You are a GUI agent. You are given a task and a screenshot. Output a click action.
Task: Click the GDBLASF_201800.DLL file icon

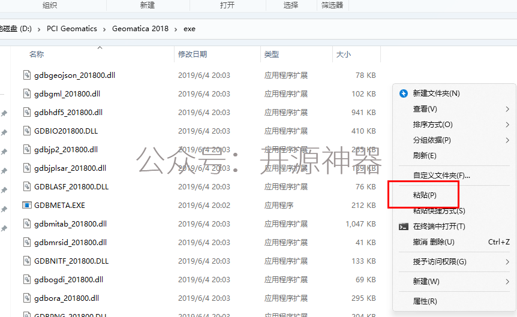27,186
